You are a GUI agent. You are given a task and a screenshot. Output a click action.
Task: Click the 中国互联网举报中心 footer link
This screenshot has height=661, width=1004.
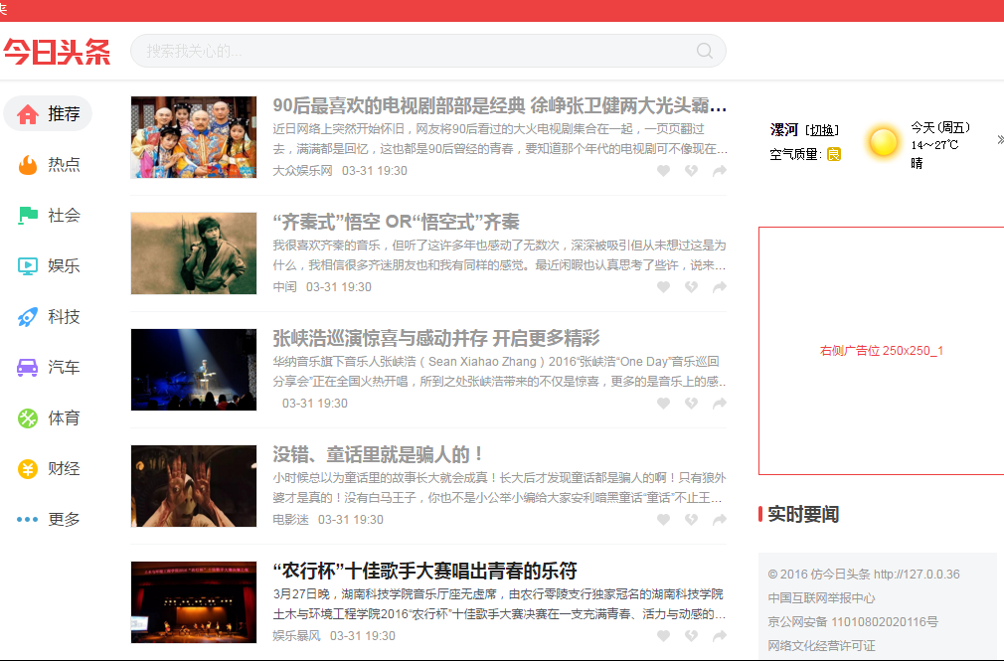point(821,598)
